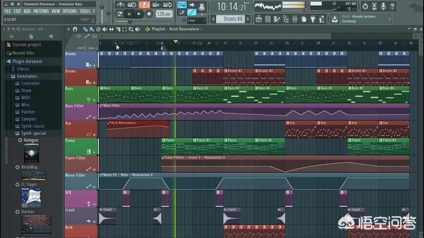Toggle typing keyboard to piano icon
The image size is (424, 238).
pos(182,5)
